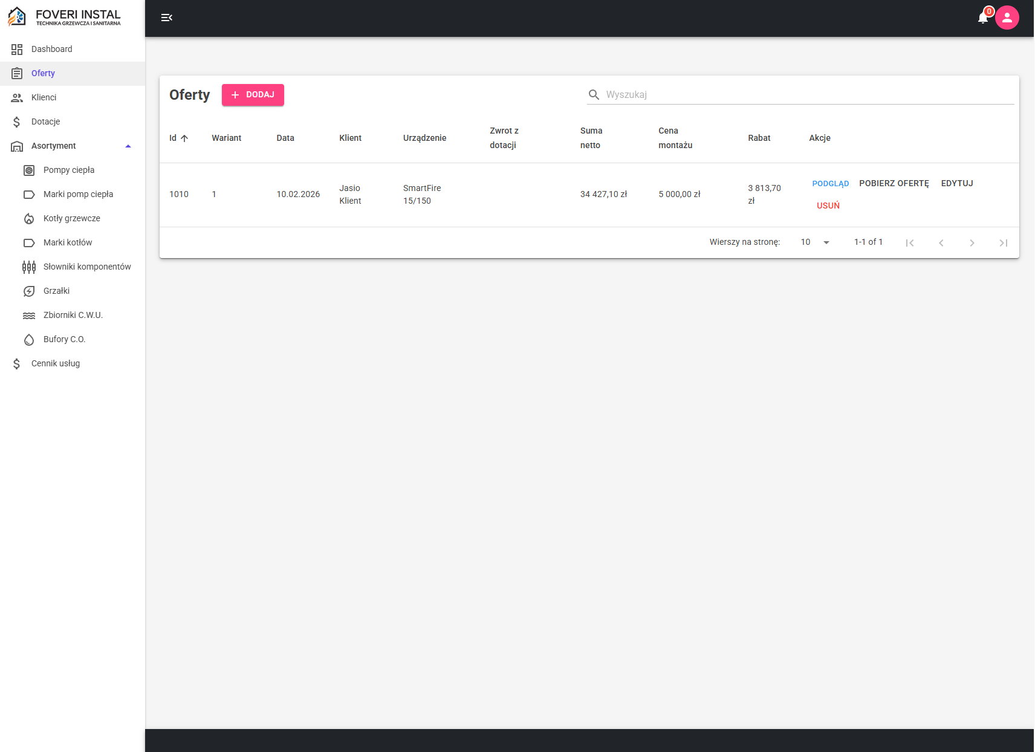
Task: Sort by Wariant column header
Action: click(227, 138)
